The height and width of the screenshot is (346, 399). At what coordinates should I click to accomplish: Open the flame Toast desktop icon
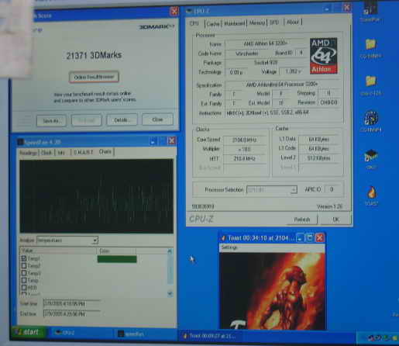[372, 192]
